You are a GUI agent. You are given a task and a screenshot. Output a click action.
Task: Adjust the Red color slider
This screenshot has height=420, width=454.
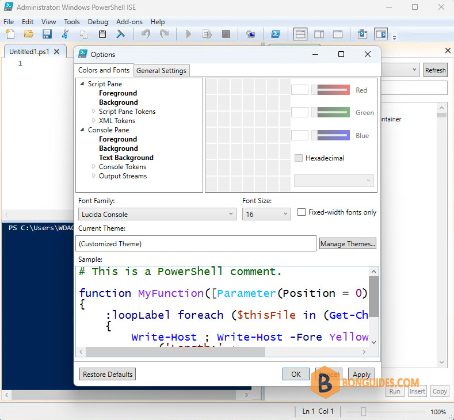coord(331,90)
